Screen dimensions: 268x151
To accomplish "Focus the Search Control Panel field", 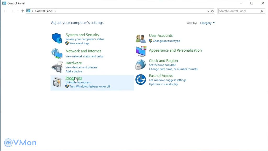I will [x=239, y=11].
